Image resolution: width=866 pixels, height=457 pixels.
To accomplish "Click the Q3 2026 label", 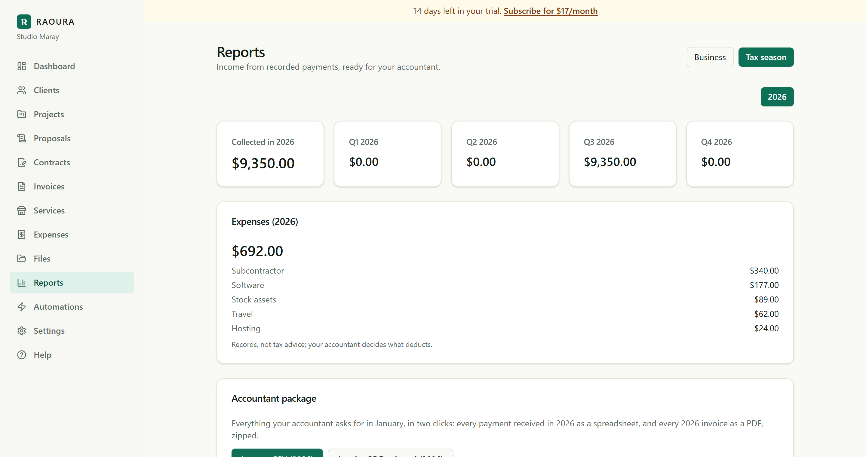I will coord(599,142).
